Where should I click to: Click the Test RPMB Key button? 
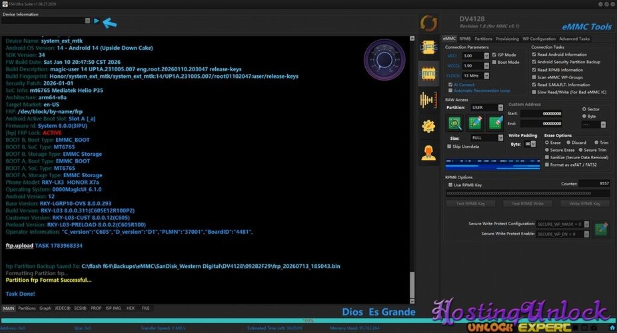(470, 204)
